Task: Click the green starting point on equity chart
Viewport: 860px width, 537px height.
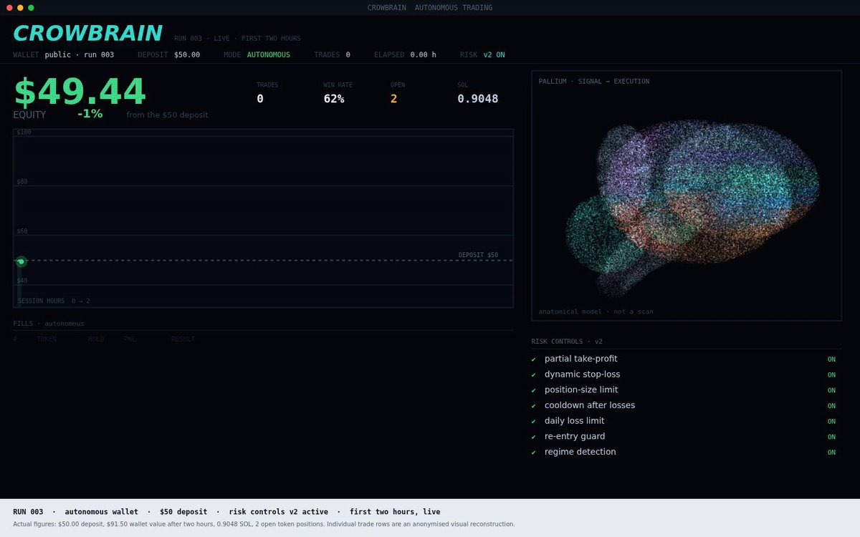Action: point(21,261)
